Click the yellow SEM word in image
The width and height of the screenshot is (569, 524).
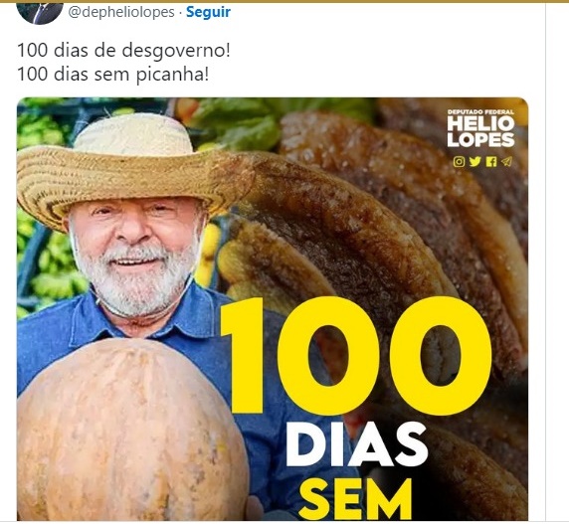[356, 498]
